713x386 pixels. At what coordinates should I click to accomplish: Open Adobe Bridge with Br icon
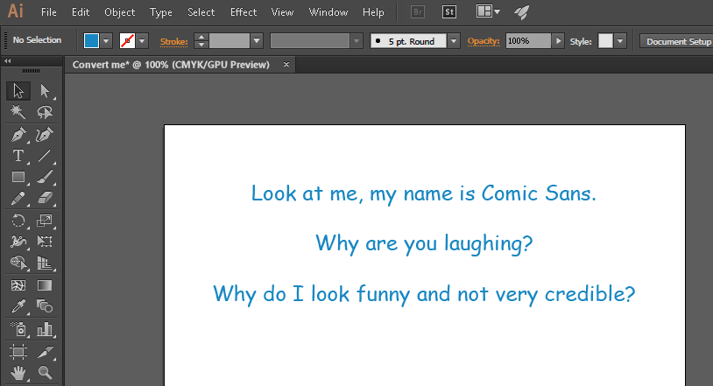pos(418,12)
